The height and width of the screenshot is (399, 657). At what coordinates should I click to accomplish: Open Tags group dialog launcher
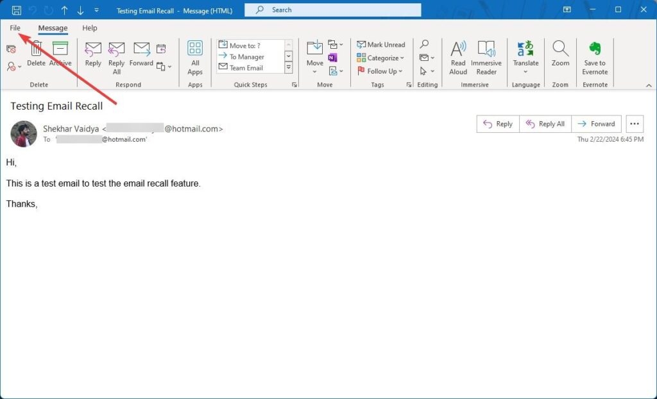pyautogui.click(x=409, y=85)
